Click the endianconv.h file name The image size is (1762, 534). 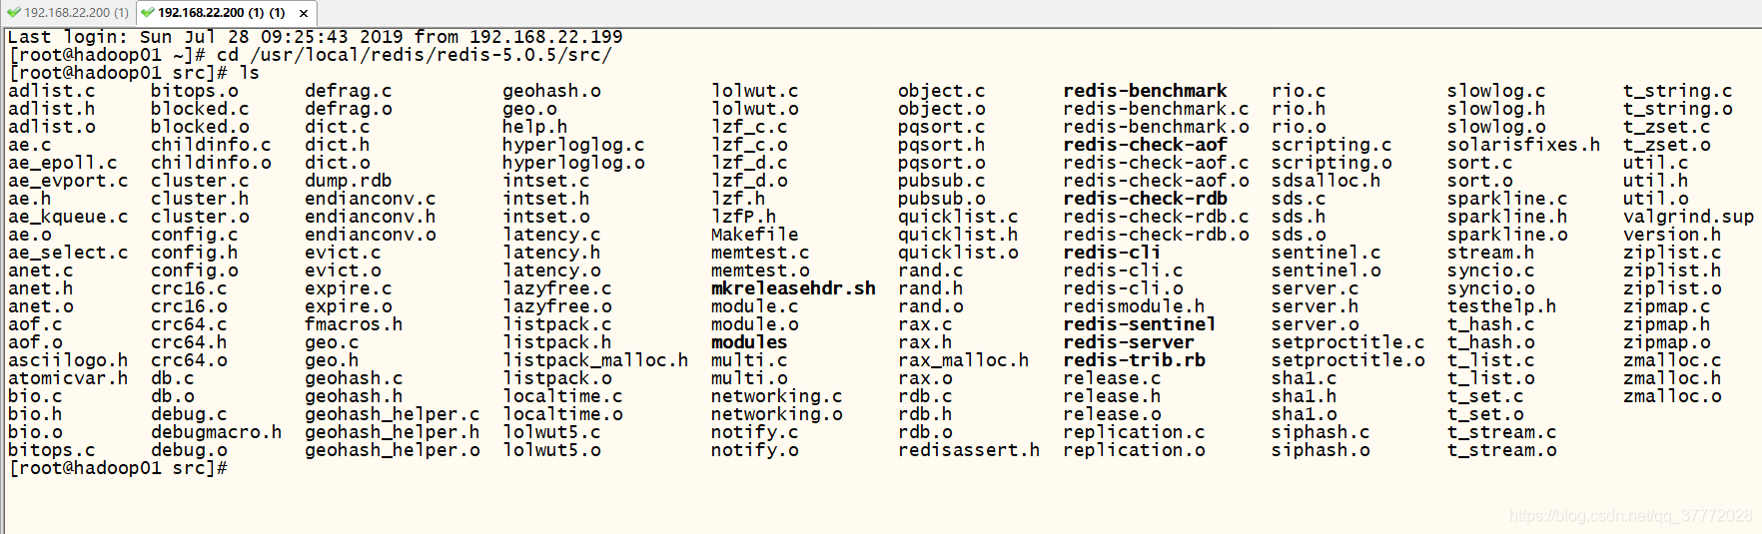tap(371, 217)
